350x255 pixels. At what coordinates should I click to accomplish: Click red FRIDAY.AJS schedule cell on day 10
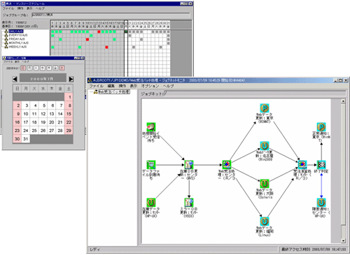click(87, 39)
